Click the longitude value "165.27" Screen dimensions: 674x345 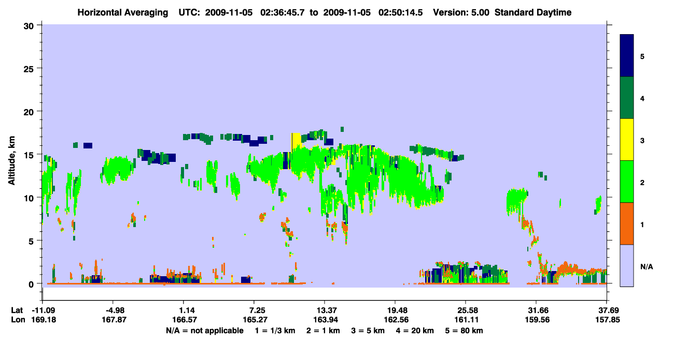click(x=254, y=320)
